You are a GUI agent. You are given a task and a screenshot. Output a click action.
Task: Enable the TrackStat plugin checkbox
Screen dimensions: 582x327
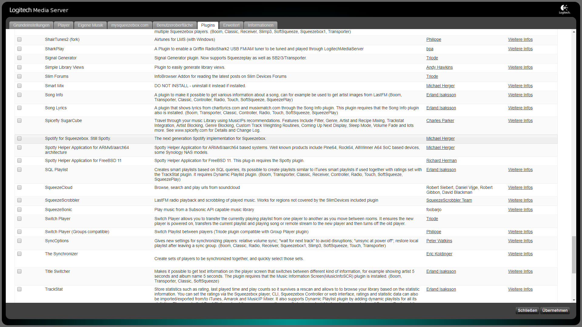[x=19, y=289]
